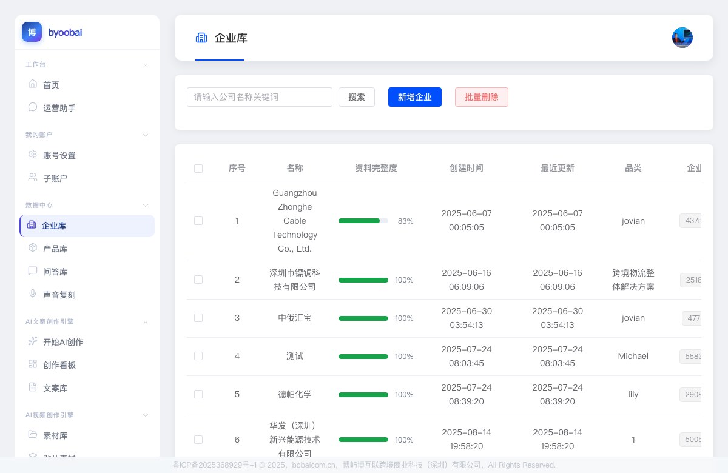This screenshot has height=473, width=728.
Task: Open 声音复刻 in the sidebar
Action: (x=87, y=295)
